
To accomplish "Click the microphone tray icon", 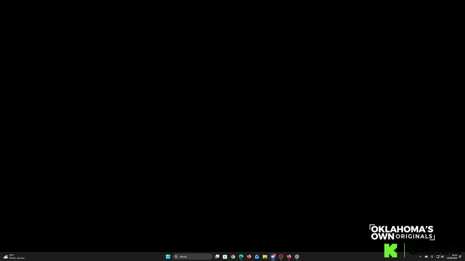I will [x=432, y=257].
